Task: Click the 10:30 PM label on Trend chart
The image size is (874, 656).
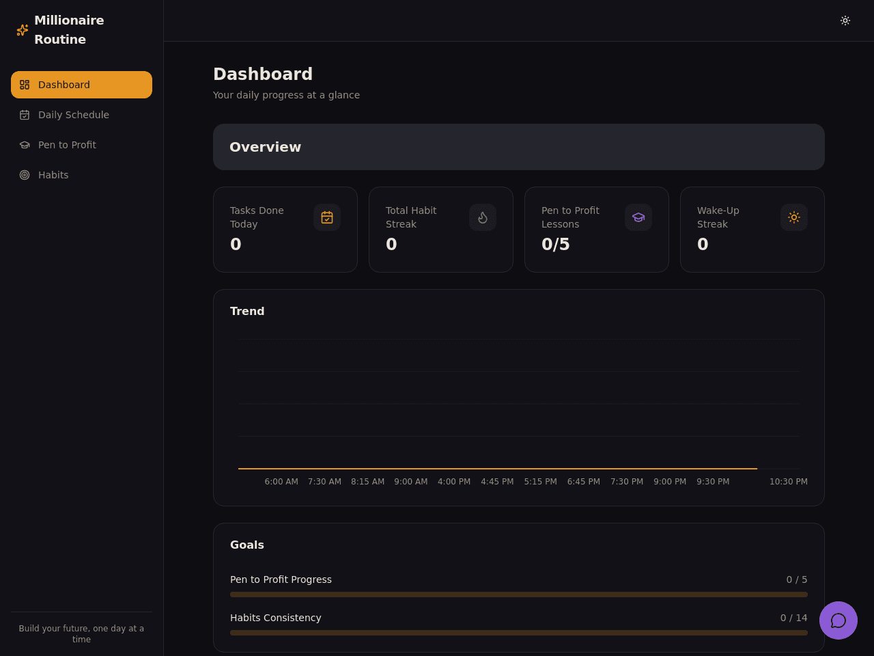Action: [x=789, y=482]
